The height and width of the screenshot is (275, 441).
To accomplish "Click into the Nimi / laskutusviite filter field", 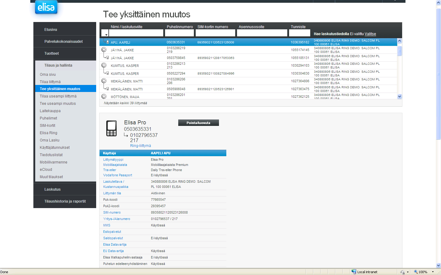I will pyautogui.click(x=136, y=33).
